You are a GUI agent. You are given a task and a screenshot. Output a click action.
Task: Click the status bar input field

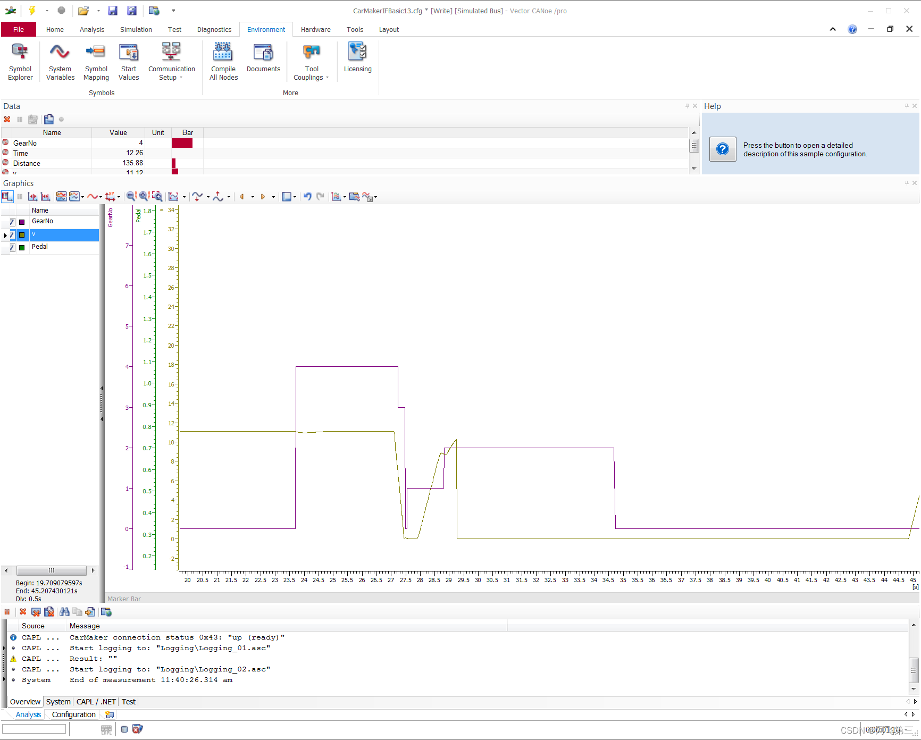pyautogui.click(x=34, y=729)
